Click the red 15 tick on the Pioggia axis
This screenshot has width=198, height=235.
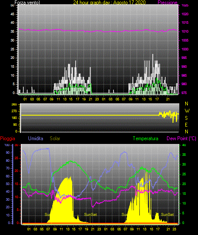coord(17,184)
